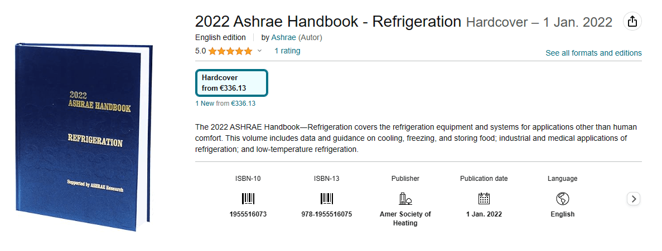Image resolution: width=662 pixels, height=251 pixels.
Task: Click the share icon button
Action: (x=632, y=22)
